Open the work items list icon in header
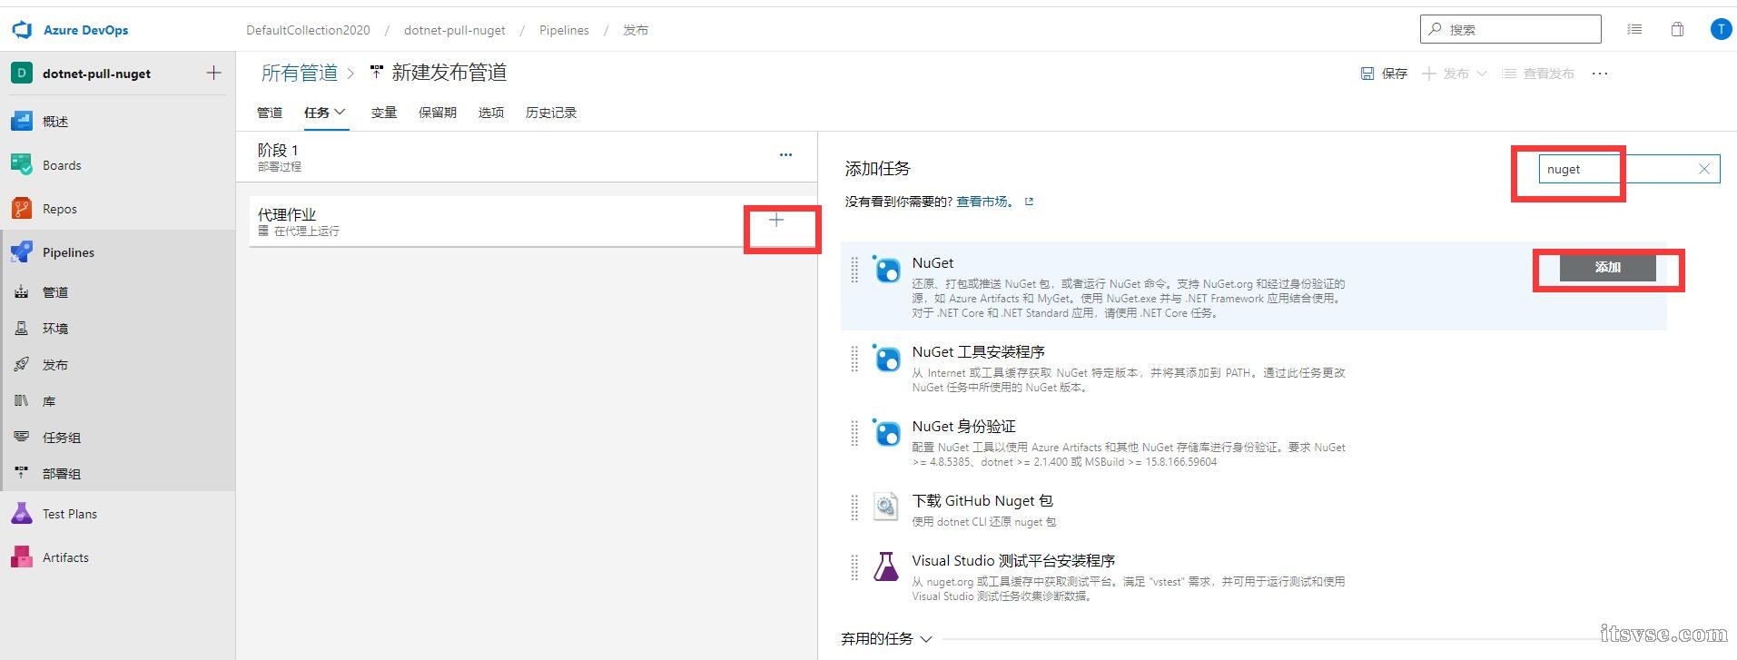Viewport: 1737px width, 660px height. point(1634,29)
